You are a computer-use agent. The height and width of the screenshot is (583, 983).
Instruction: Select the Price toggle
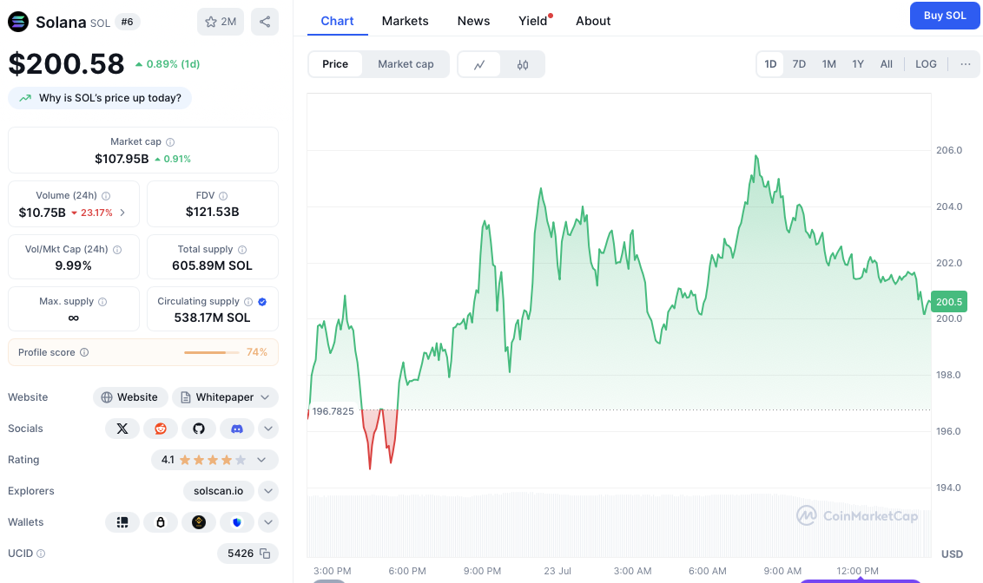335,64
